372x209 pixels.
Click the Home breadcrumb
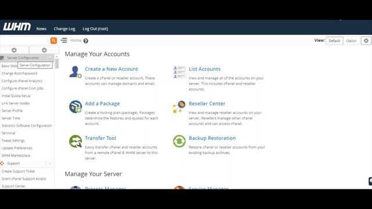pos(76,40)
